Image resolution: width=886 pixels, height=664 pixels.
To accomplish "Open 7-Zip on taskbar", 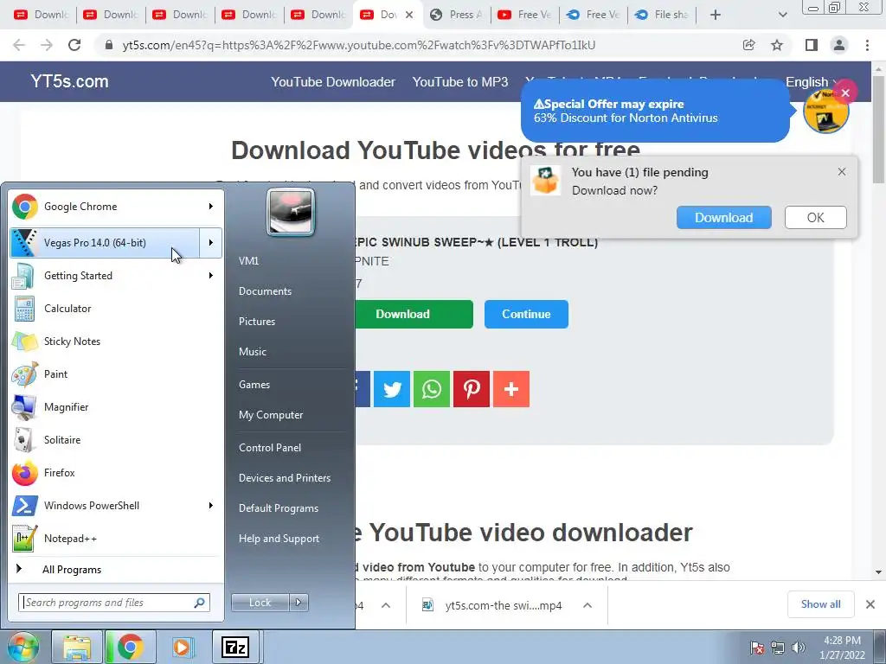I will [x=235, y=647].
